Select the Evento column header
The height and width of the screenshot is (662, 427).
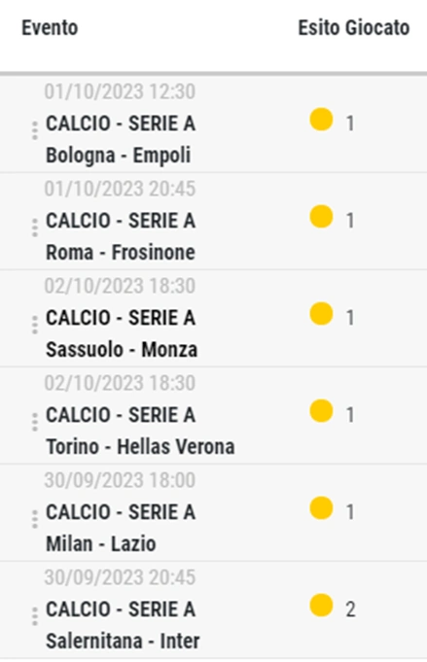pyautogui.click(x=50, y=28)
